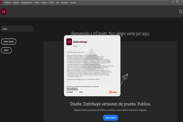Click the small Id icon in menu bar
183x122 pixels.
tap(1, 2)
